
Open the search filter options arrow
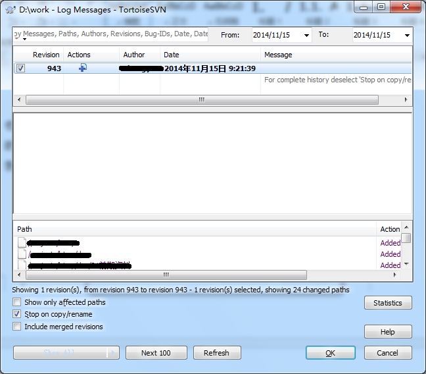pos(25,40)
